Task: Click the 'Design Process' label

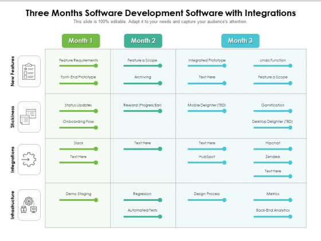Action: click(207, 194)
